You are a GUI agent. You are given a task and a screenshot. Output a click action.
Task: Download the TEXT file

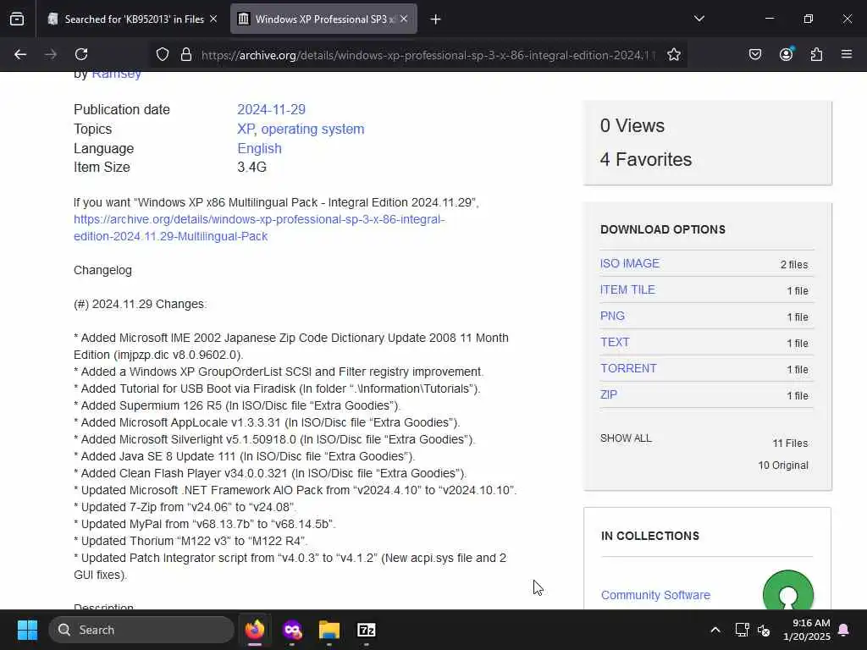(x=615, y=342)
